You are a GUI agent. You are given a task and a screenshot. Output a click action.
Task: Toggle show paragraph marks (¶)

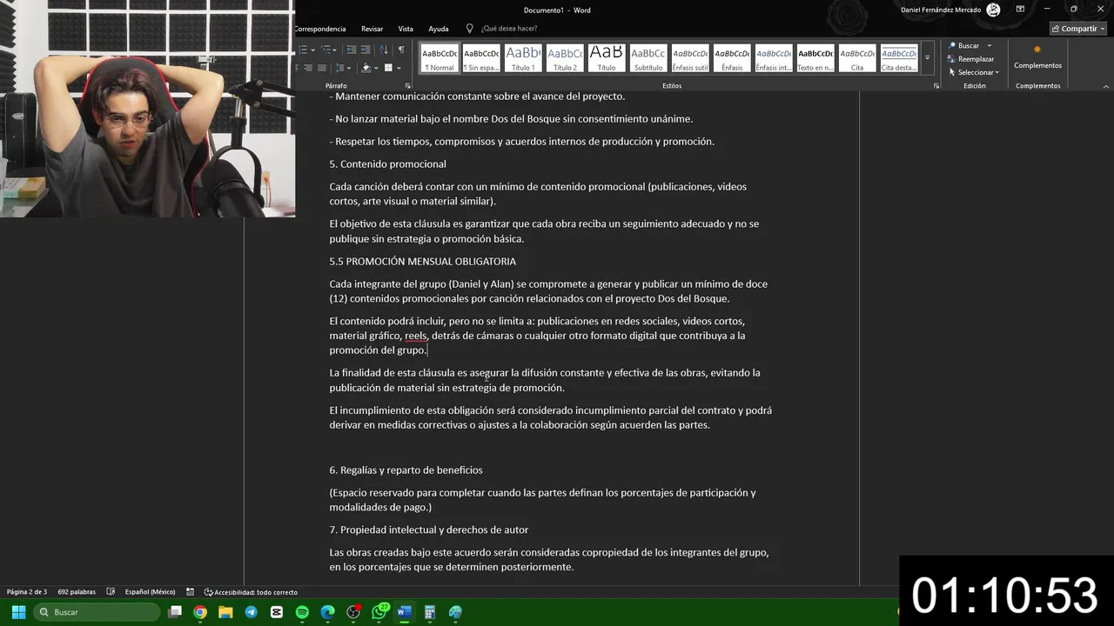tap(401, 50)
